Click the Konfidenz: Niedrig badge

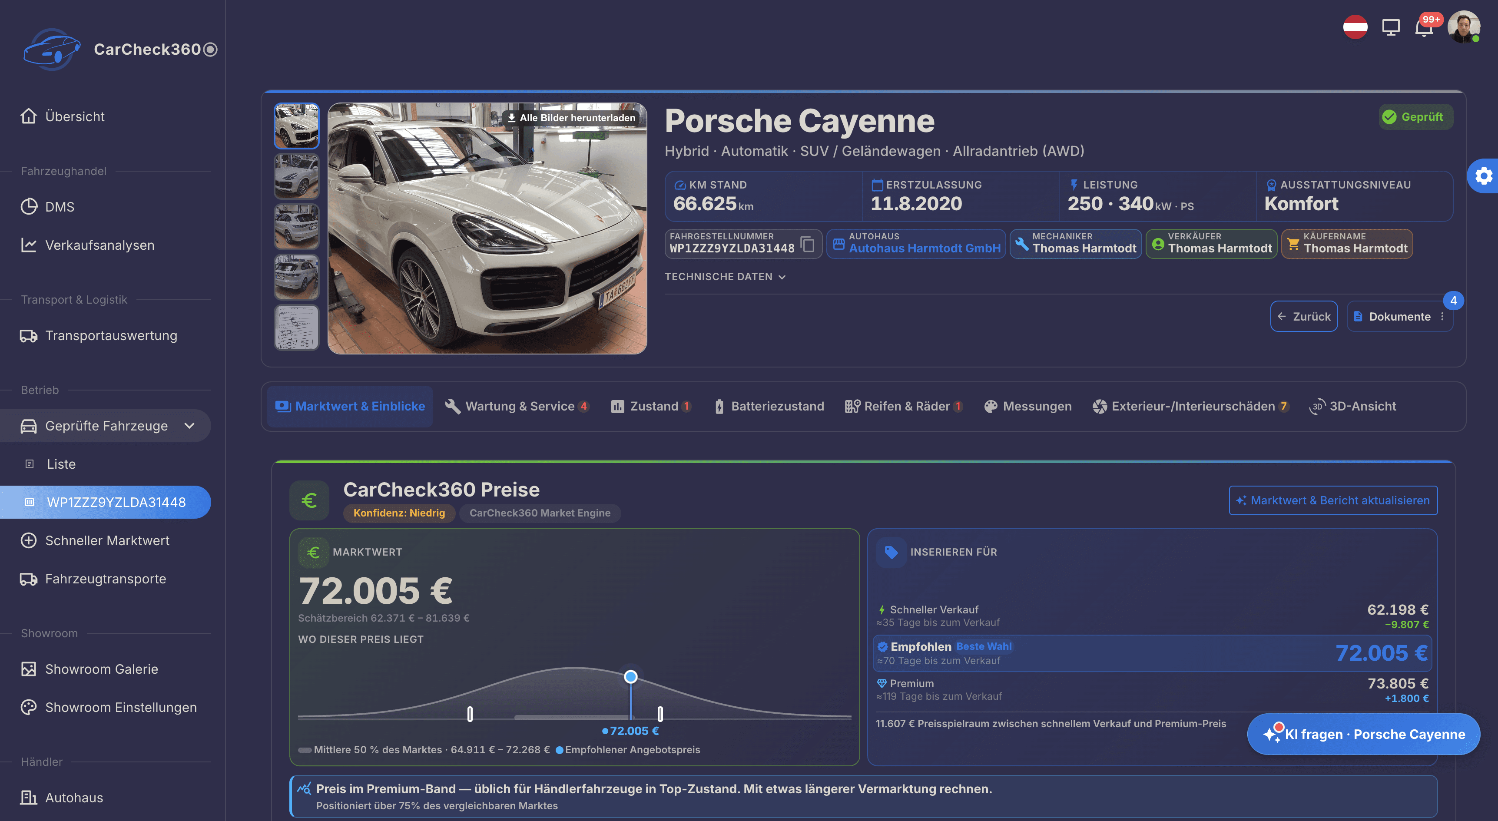pos(399,513)
